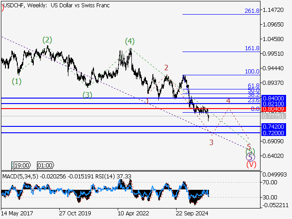Screen dimensions: 292x219
Task: Select the 261.8 Fibonacci level label
Action: pyautogui.click(x=252, y=10)
